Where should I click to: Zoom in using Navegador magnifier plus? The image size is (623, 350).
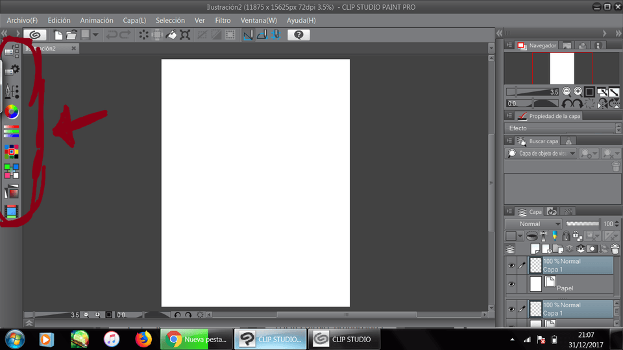(x=578, y=91)
